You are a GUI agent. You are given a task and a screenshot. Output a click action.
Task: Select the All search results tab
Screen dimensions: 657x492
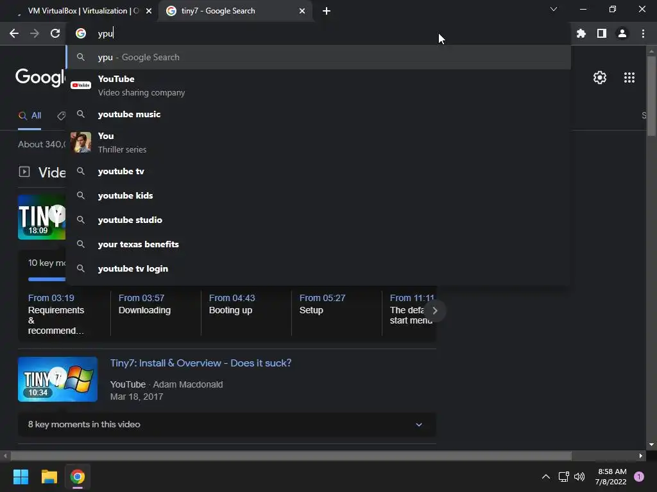tap(30, 116)
